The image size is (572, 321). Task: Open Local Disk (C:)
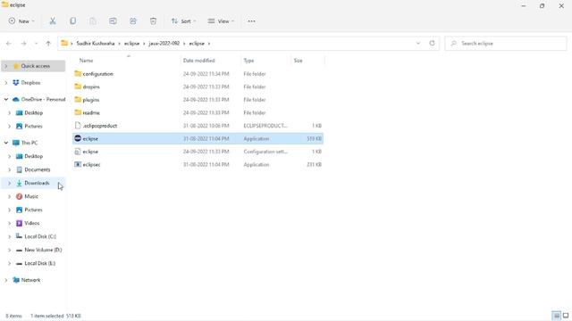point(40,236)
